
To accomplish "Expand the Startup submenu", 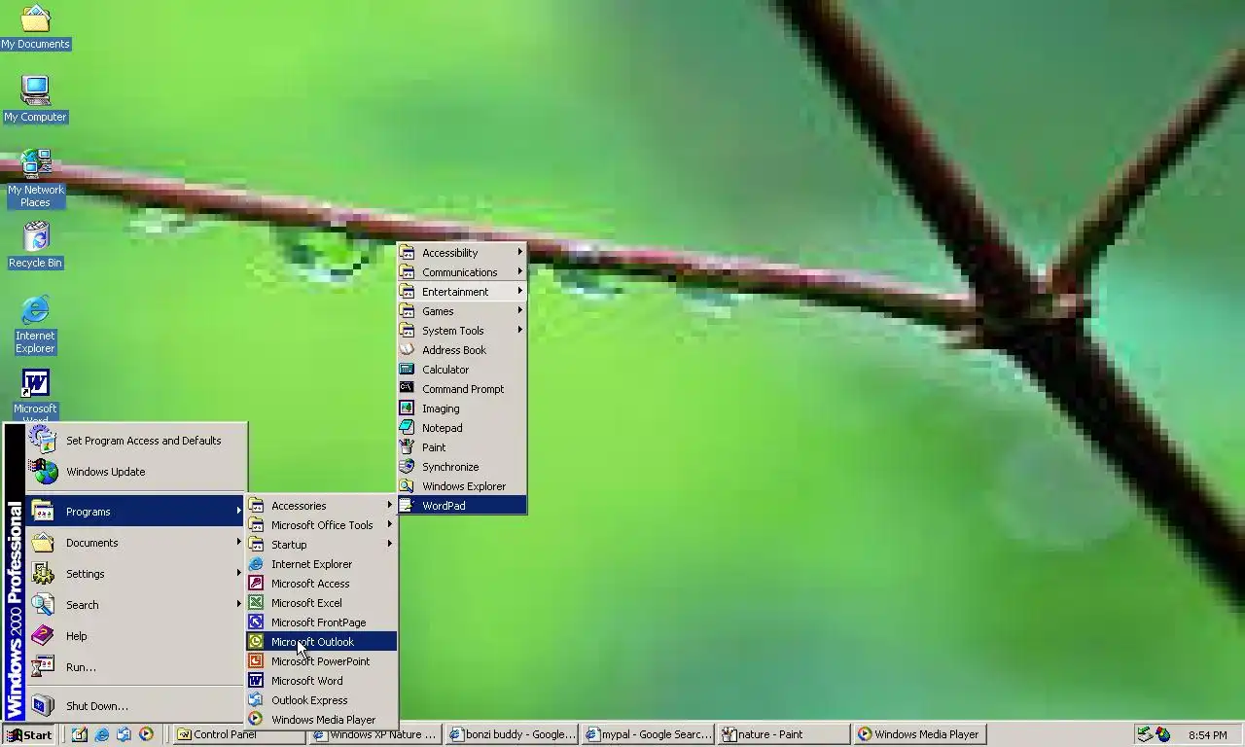I will 321,545.
